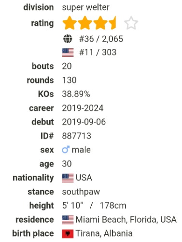Click the US flag next to USA nationality
Viewport: 182px width, 242px height.
(68, 178)
